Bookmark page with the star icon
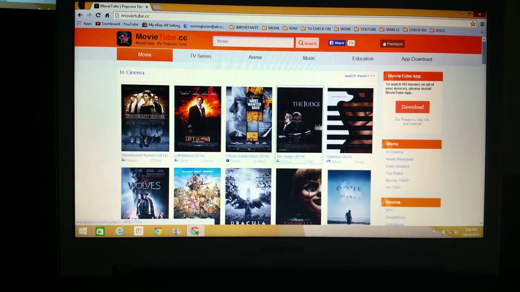The height and width of the screenshot is (292, 520). point(473,24)
